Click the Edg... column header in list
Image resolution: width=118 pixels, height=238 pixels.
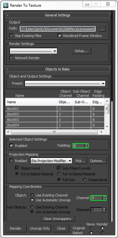click(98, 102)
